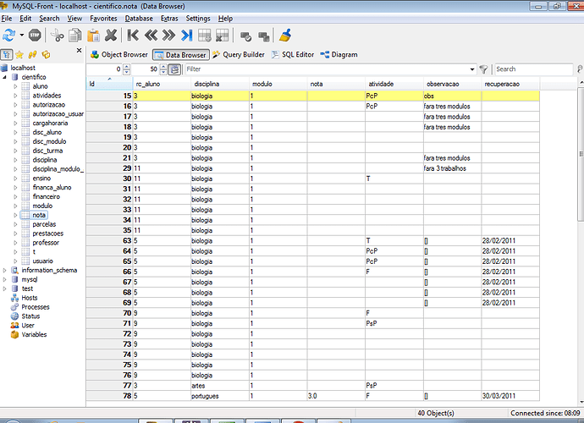Toggle the navigator tree view icon
Screen dimensions: 584x423
(x=6, y=55)
